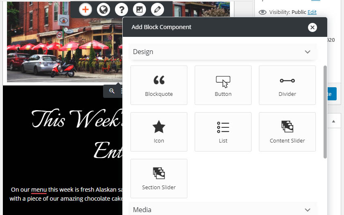Click the image icon in top toolbar
This screenshot has height=215, width=344.
click(139, 9)
